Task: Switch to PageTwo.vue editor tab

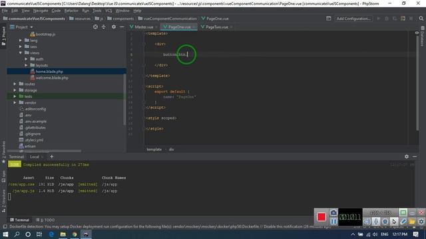Action: (217, 27)
